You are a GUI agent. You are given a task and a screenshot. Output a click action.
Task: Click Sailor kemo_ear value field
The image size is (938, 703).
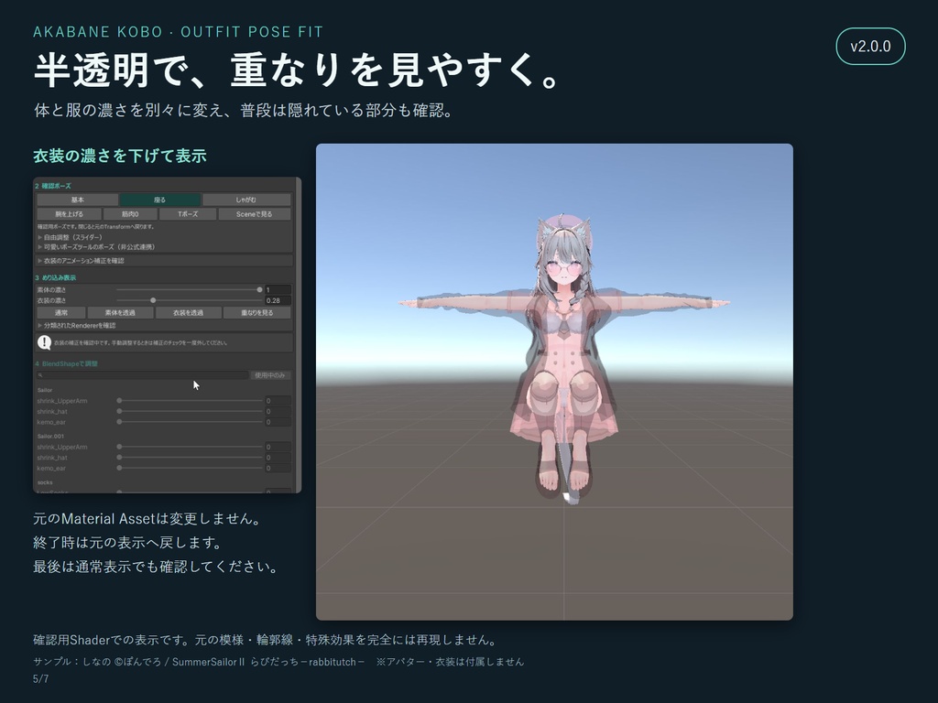tap(278, 423)
